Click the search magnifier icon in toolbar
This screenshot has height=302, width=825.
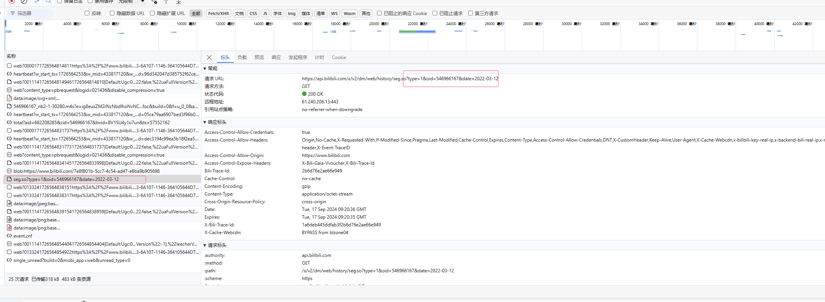click(49, 2)
